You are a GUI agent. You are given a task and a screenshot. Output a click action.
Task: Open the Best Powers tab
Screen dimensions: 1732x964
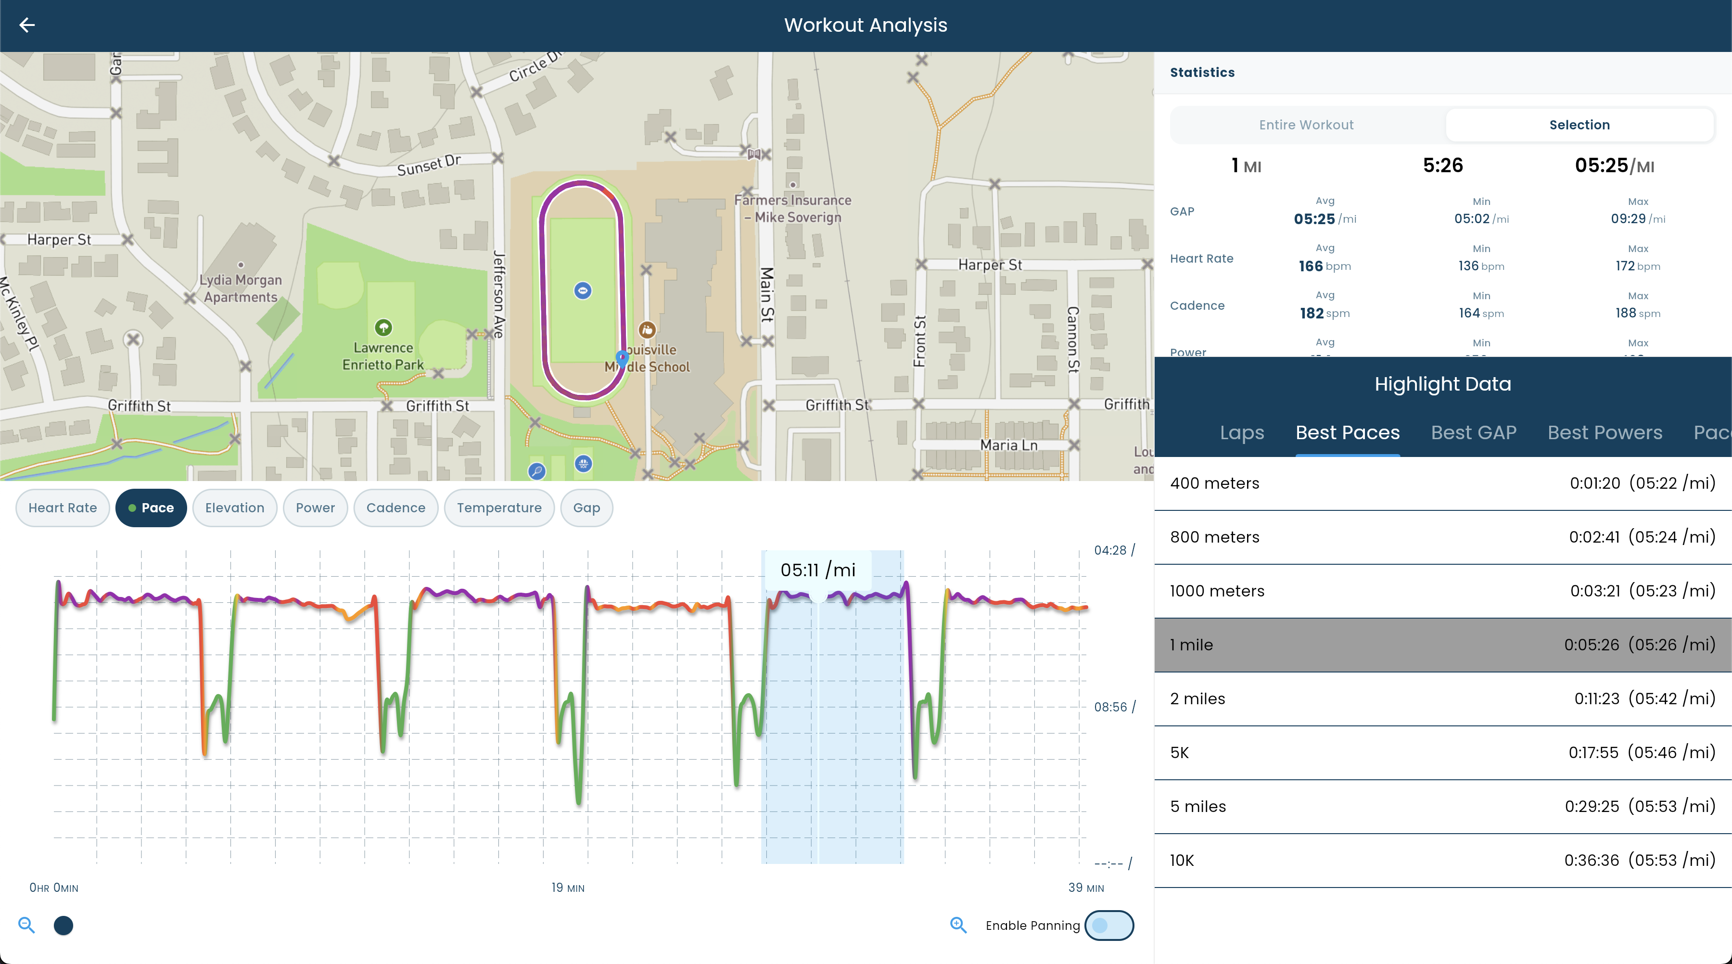[x=1605, y=433]
